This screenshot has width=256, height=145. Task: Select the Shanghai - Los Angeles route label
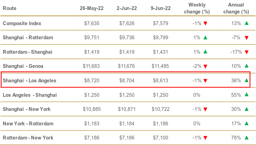(x=29, y=81)
